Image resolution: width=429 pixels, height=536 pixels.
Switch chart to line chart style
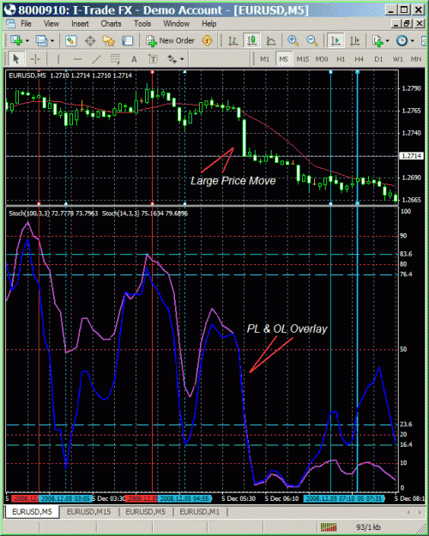(x=270, y=40)
